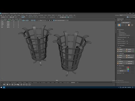The image size is (135, 101).
Task: Click the Combine mesh tool
Action: tap(121, 49)
